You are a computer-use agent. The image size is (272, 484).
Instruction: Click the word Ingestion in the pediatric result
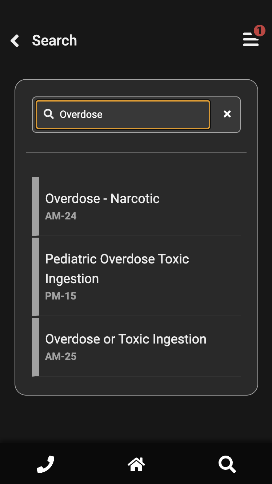click(x=72, y=279)
